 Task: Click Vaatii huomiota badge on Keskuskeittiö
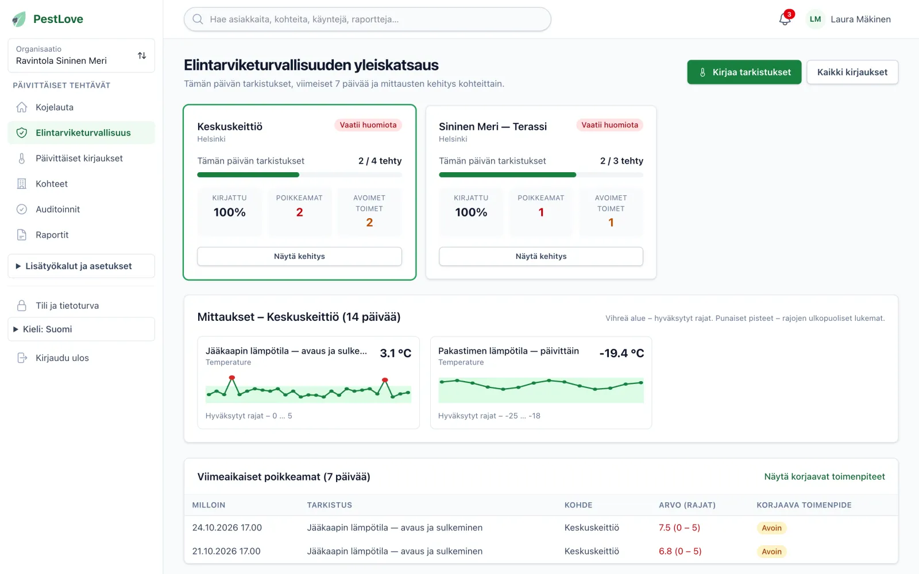click(x=368, y=125)
